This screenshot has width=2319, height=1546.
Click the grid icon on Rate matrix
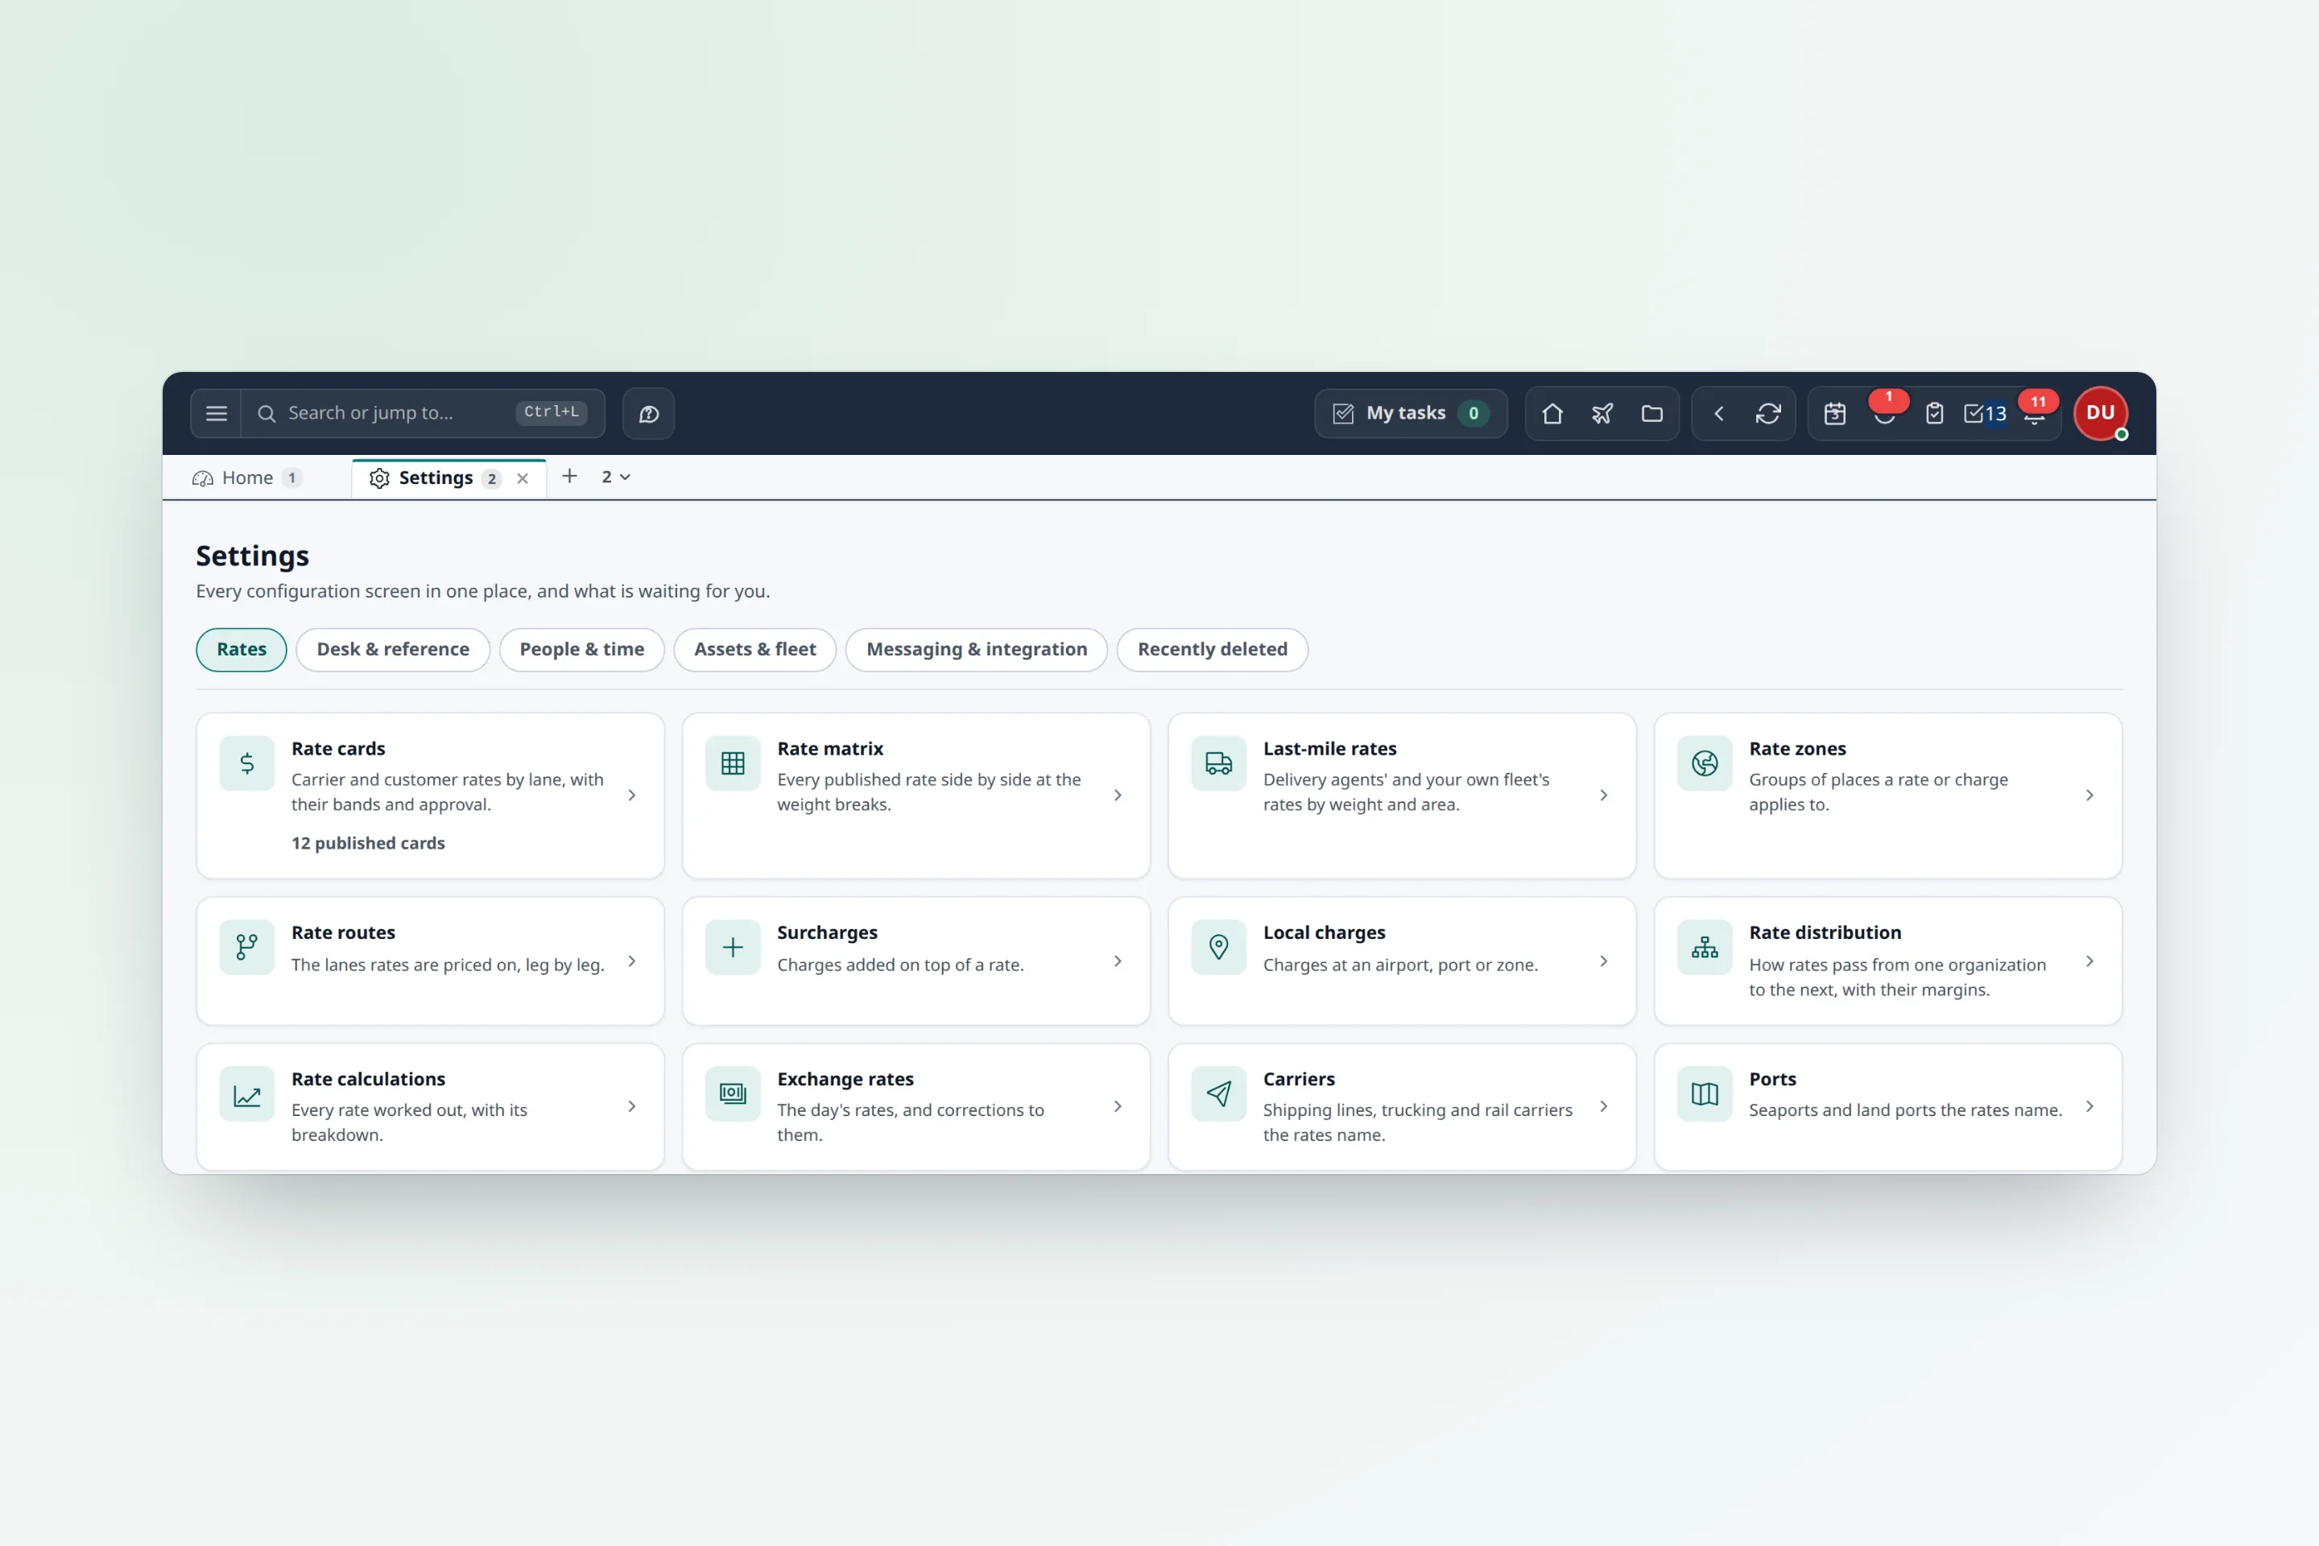(733, 763)
